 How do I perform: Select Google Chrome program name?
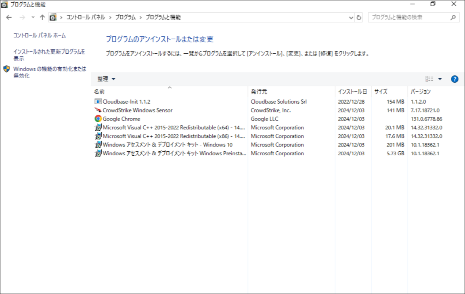(x=121, y=119)
